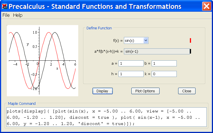Click the 'a' parameter input field
This screenshot has height=133, width=213.
click(131, 64)
